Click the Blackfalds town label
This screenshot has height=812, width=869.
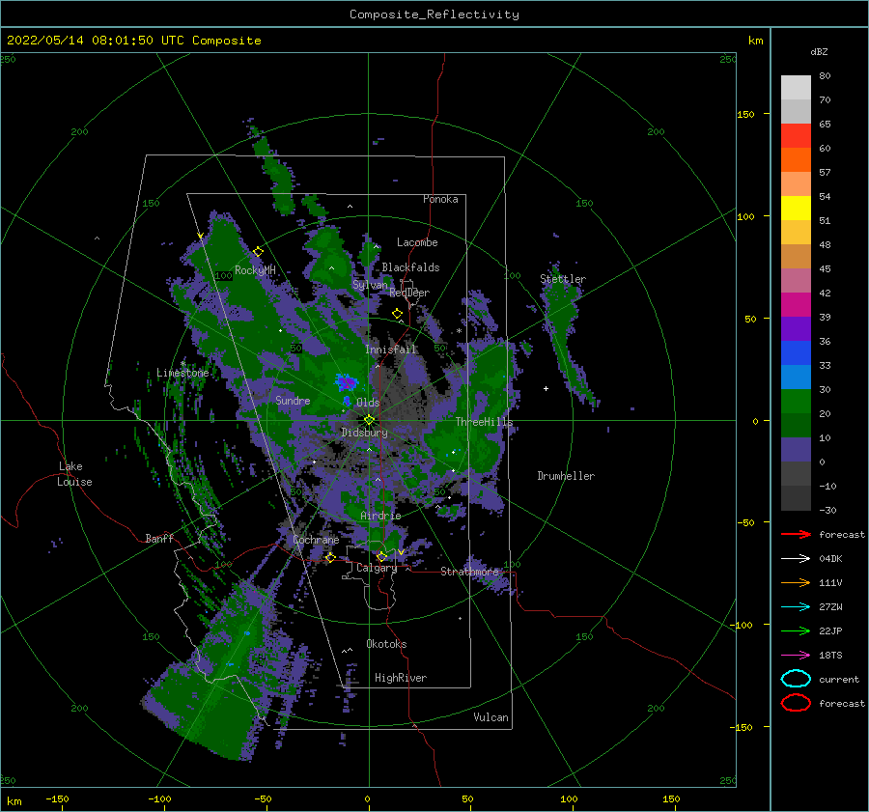[410, 267]
